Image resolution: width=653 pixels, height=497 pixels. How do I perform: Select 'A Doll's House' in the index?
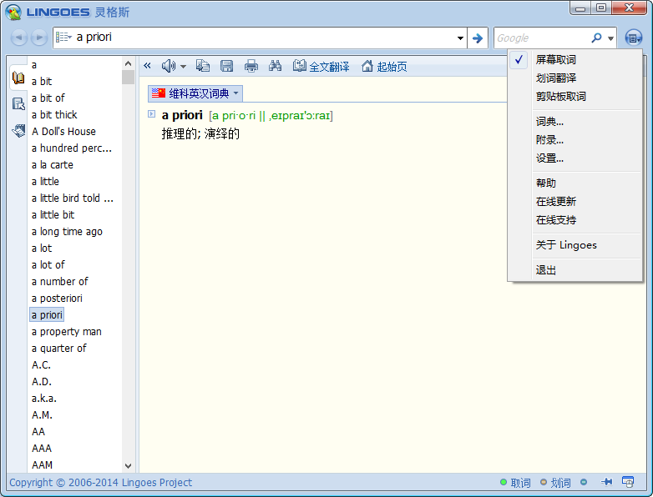tap(63, 132)
